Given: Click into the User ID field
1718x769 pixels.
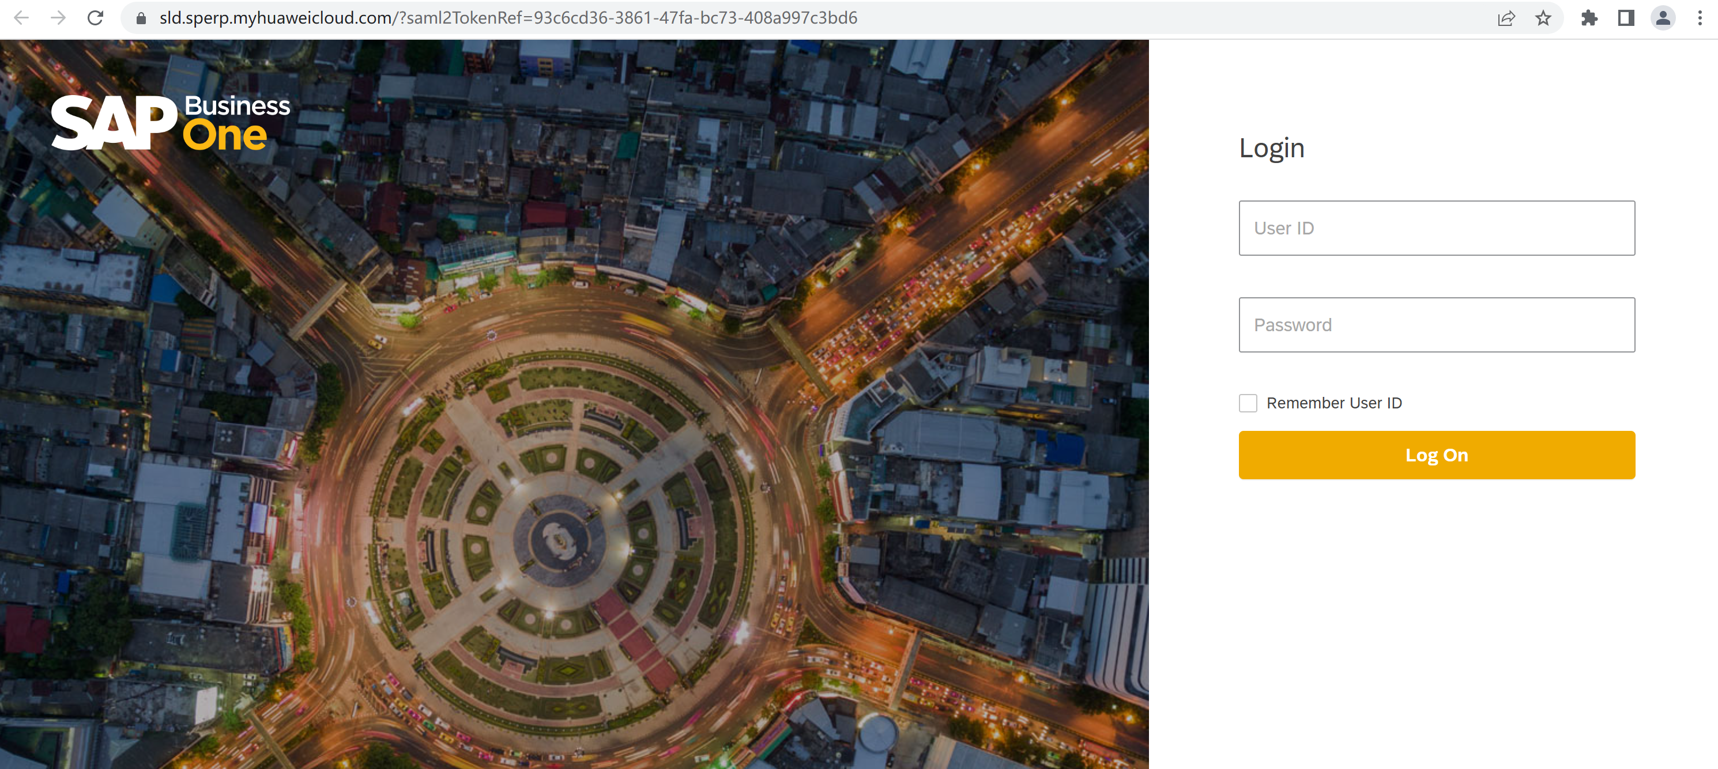Looking at the screenshot, I should (x=1436, y=228).
